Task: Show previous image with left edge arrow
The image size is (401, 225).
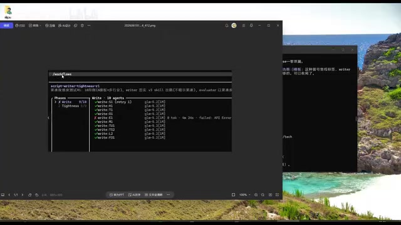Action: pos(48,118)
